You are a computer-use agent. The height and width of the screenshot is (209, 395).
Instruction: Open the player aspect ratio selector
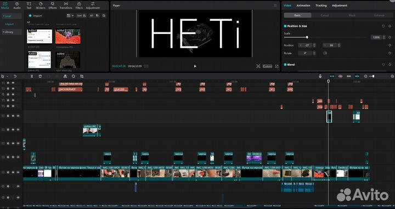click(267, 66)
